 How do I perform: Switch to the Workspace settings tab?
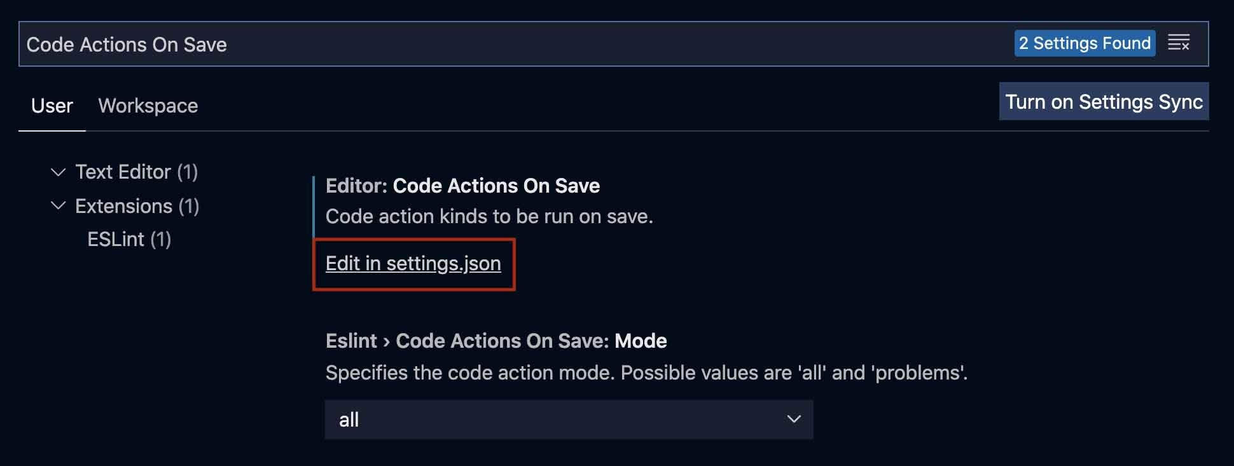[x=148, y=106]
